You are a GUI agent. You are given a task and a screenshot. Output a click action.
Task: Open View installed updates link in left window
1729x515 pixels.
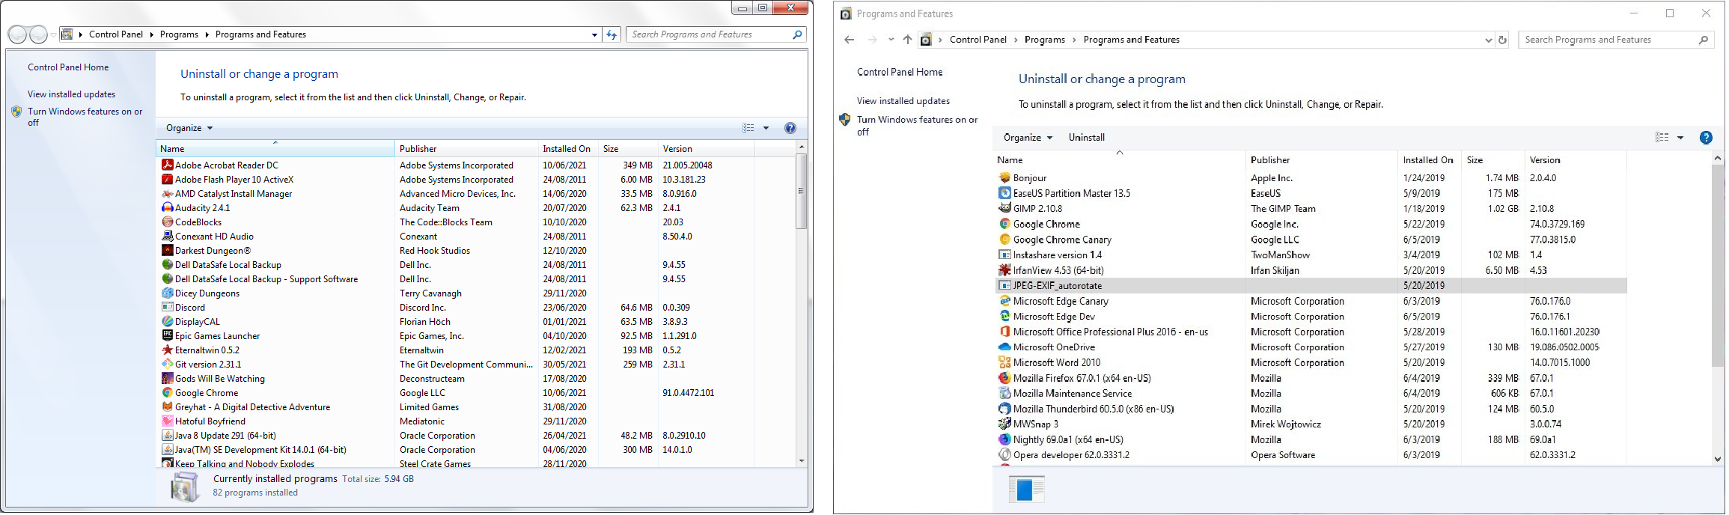[71, 94]
